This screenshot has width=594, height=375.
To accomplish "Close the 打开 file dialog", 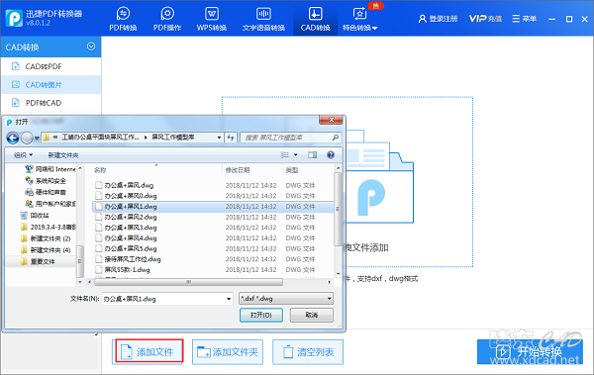I will [x=331, y=120].
